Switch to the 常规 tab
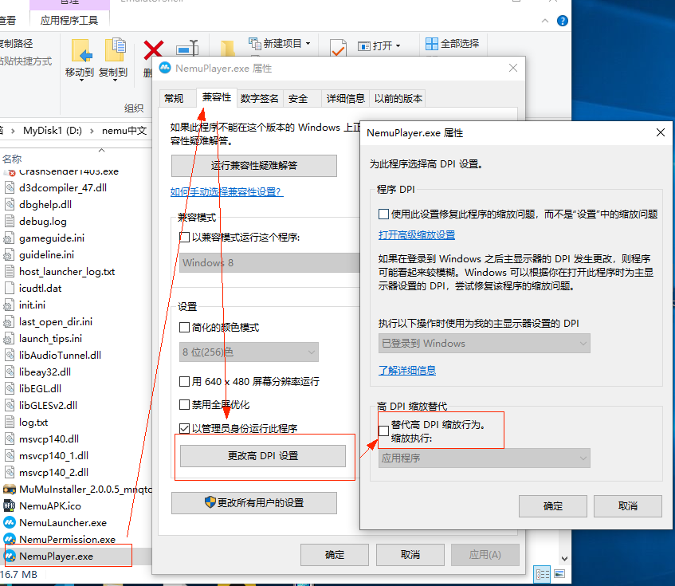This screenshot has height=586, width=675. coord(175,99)
